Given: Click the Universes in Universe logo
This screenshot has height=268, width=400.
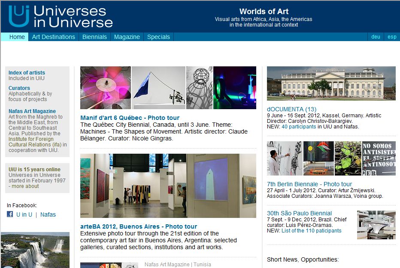Looking at the screenshot, I should tap(61, 17).
